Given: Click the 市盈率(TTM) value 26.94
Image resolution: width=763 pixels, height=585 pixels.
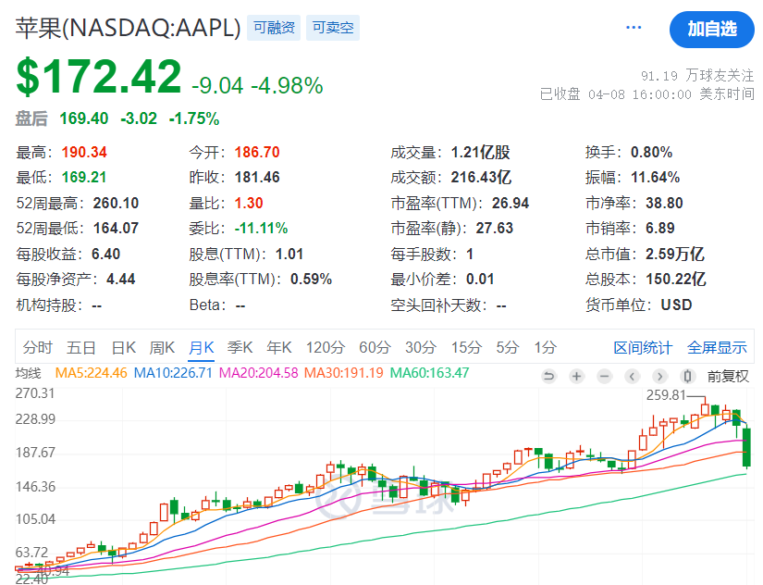Looking at the screenshot, I should coord(510,203).
